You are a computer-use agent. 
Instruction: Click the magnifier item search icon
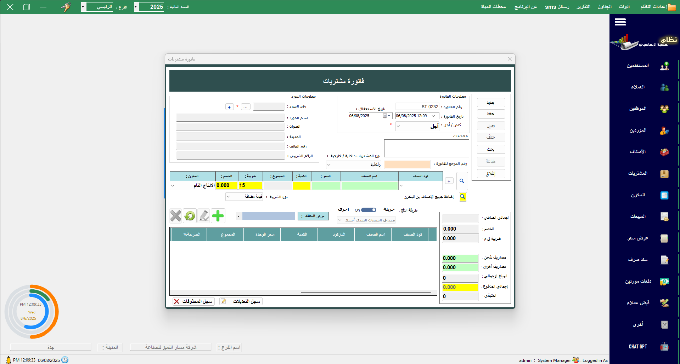(462, 181)
